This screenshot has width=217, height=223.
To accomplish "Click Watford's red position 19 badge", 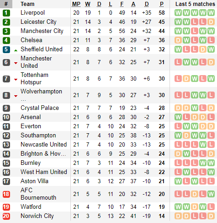I will [6, 207].
